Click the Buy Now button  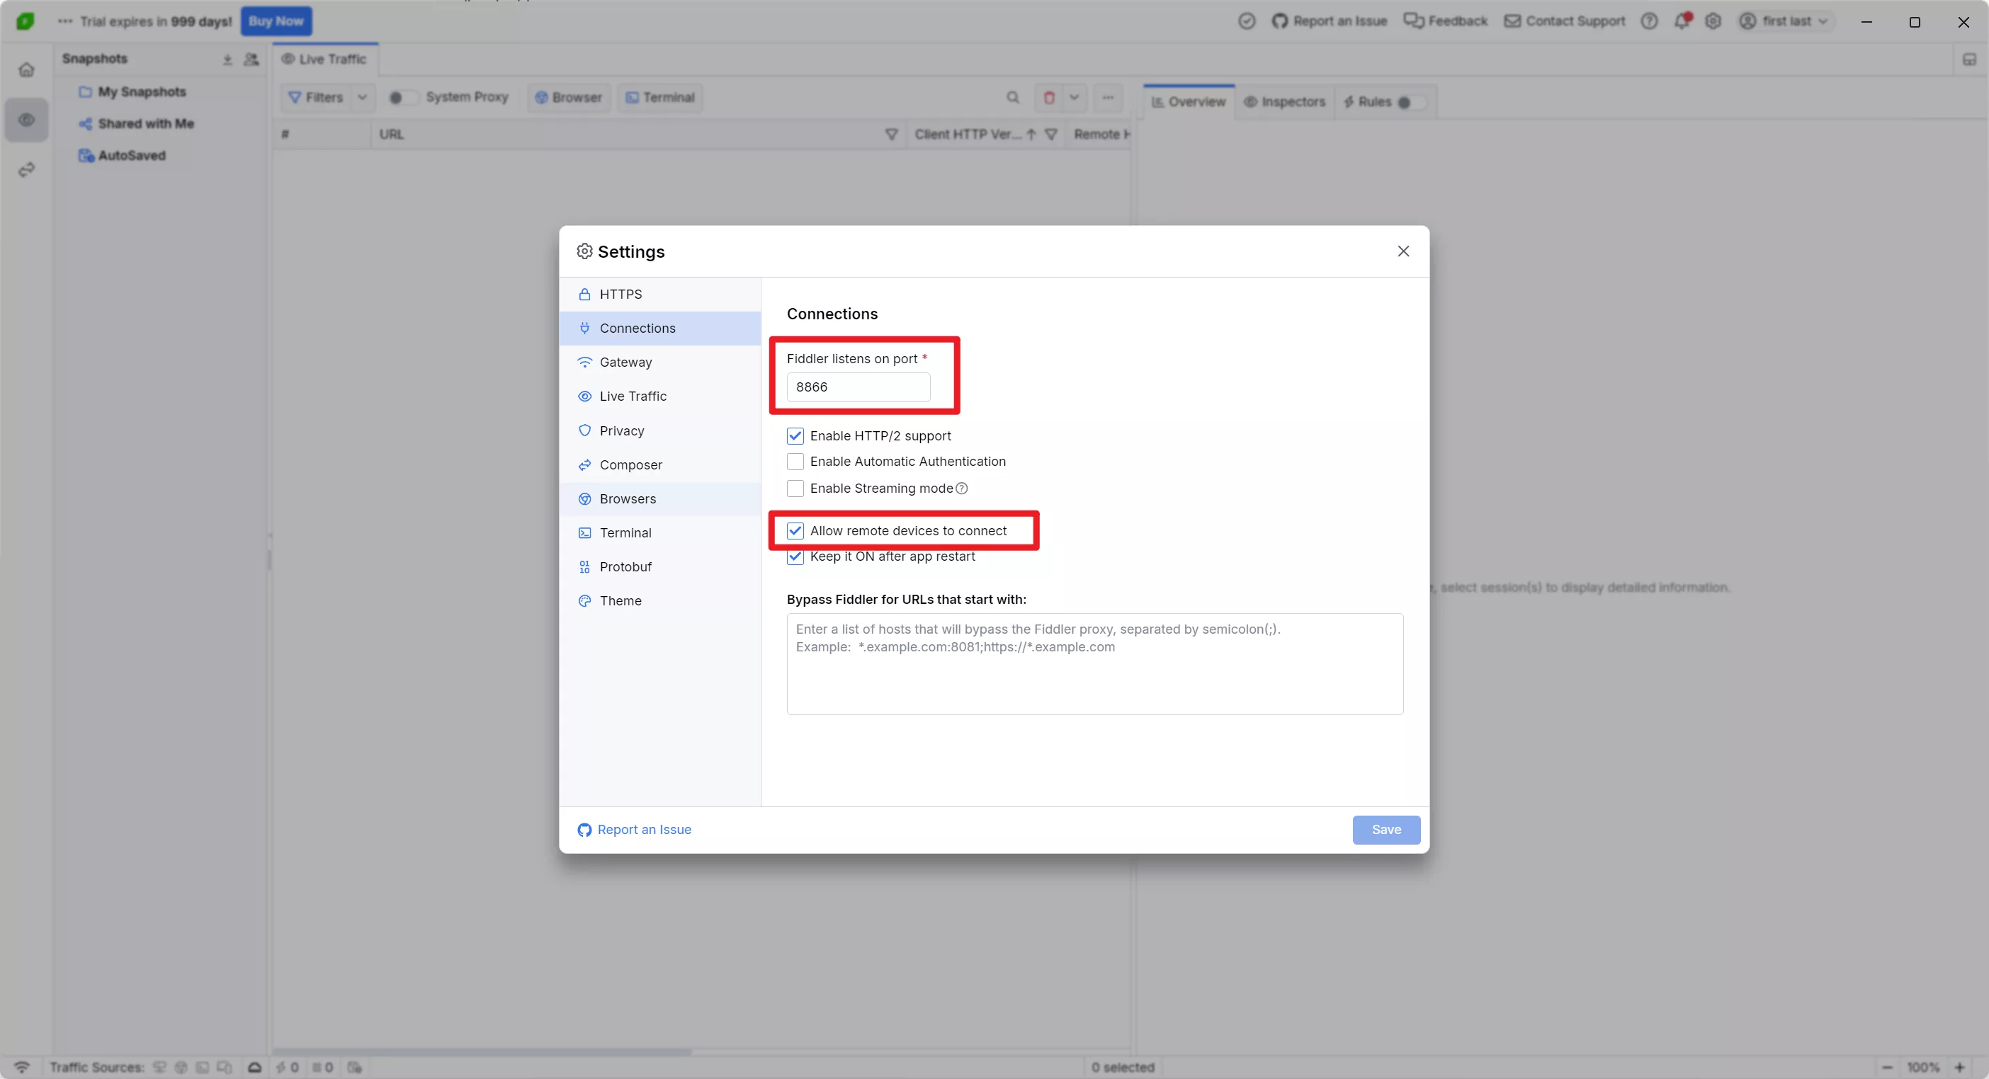(x=276, y=21)
